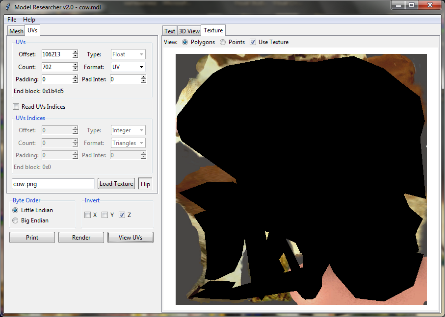Decrease the UVs Offset value
This screenshot has height=317, width=445.
click(x=75, y=56)
